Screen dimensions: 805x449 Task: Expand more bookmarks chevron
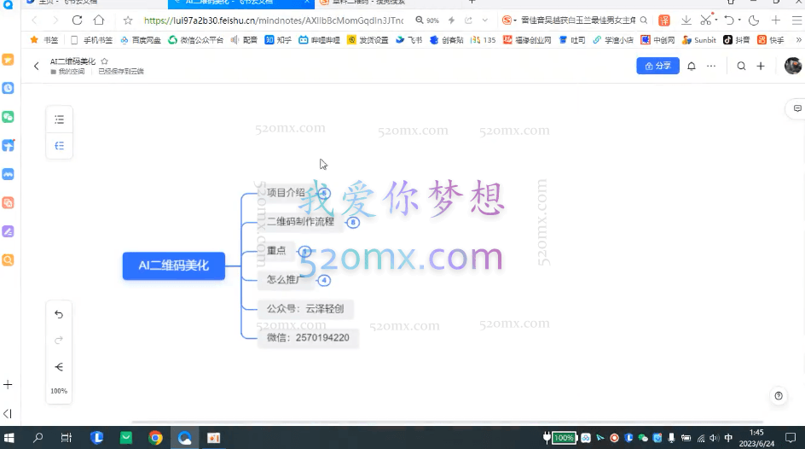click(x=798, y=39)
